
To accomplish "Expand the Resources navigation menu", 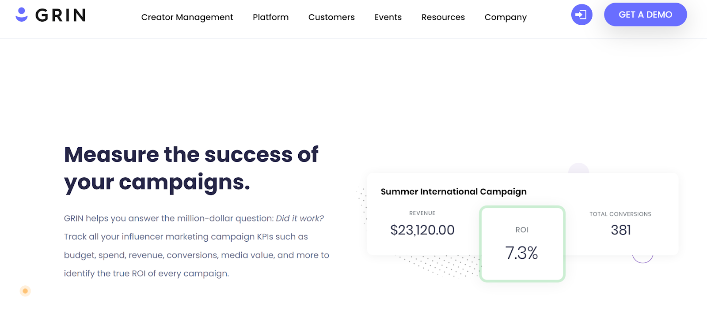I will 443,17.
